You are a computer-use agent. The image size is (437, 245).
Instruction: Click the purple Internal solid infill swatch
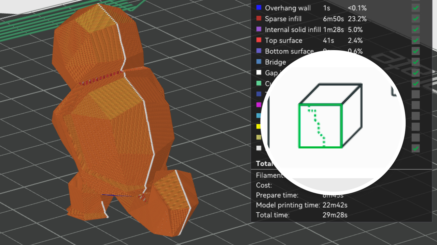tap(259, 30)
